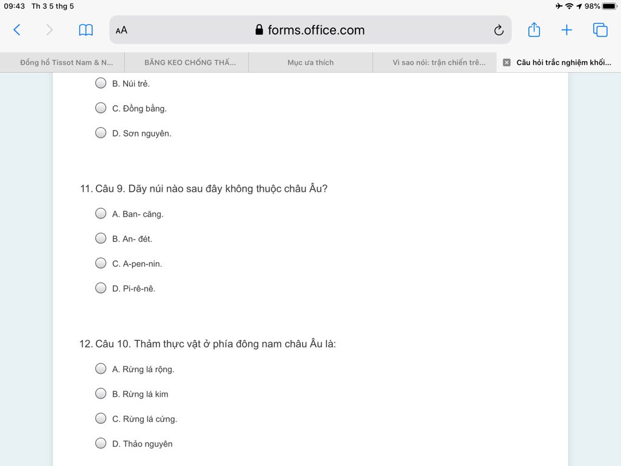The image size is (621, 466).
Task: Open the tab overview icon
Action: 600,30
